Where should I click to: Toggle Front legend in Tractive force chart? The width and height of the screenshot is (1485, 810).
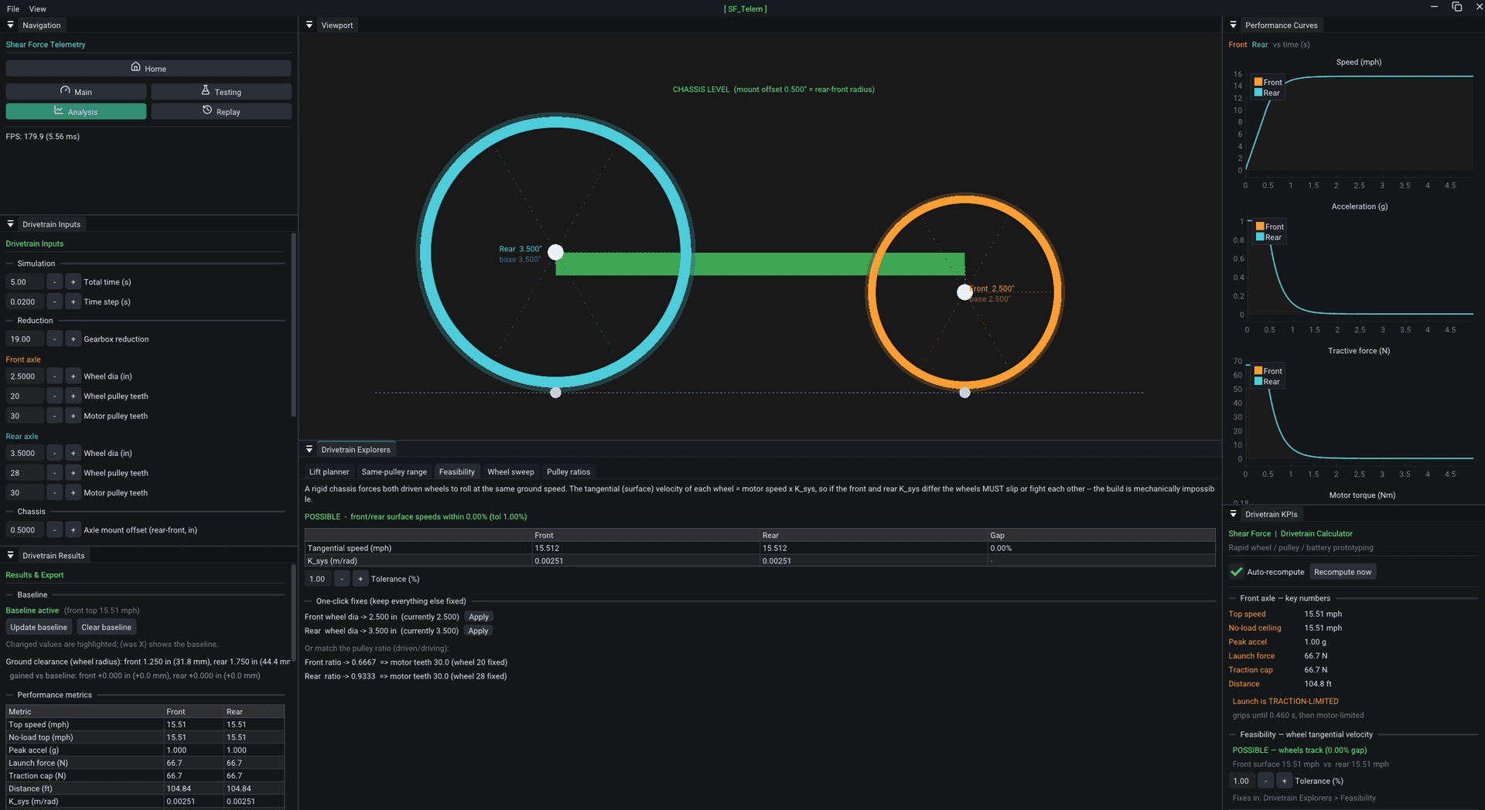(x=1268, y=371)
